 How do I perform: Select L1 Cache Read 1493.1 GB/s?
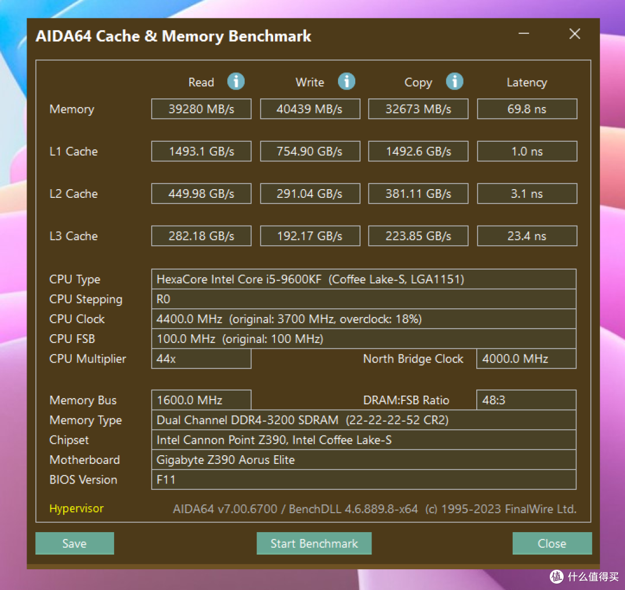(x=201, y=151)
